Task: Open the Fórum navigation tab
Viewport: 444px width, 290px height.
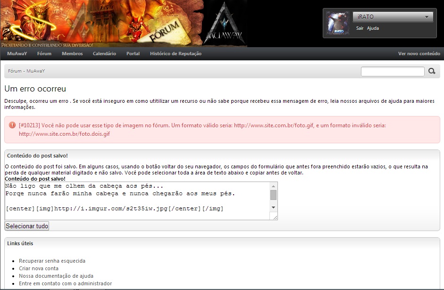Action: point(44,54)
